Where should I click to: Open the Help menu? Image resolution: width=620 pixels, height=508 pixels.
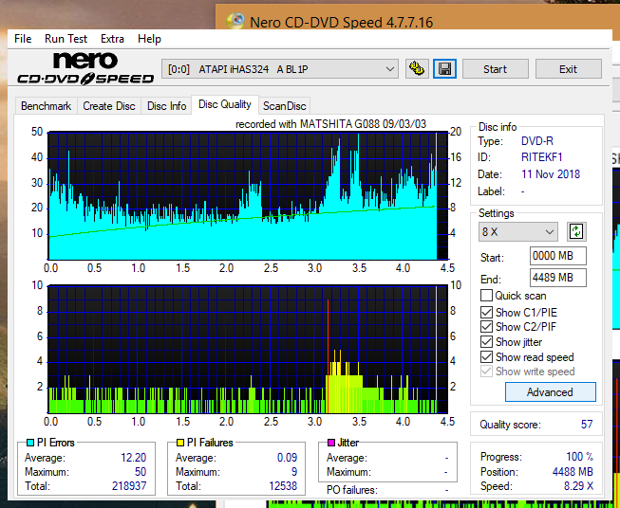149,39
